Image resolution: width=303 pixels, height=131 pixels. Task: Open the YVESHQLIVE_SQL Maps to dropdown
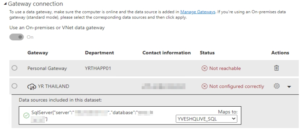(x=206, y=119)
